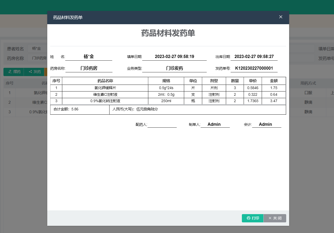Click the 合计金额：5.86 total cell
The width and height of the screenshot is (334, 233).
(x=80, y=110)
